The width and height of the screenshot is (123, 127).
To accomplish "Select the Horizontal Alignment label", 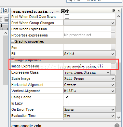I will [x=27, y=85].
